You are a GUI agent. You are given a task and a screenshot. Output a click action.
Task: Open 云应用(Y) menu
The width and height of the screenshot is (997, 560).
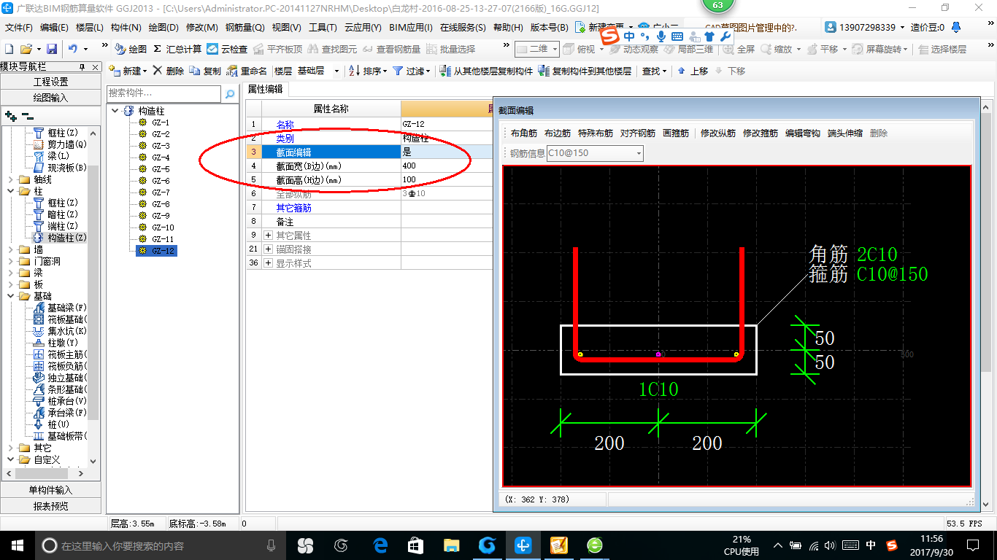click(363, 28)
